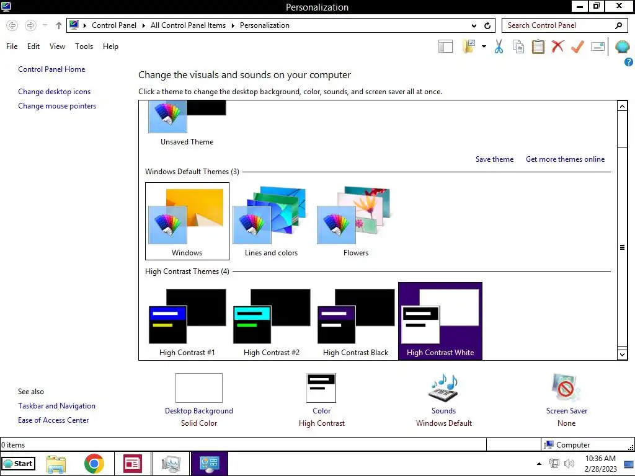The width and height of the screenshot is (635, 476).
Task: Click the Back navigation arrow
Action: pyautogui.click(x=12, y=25)
